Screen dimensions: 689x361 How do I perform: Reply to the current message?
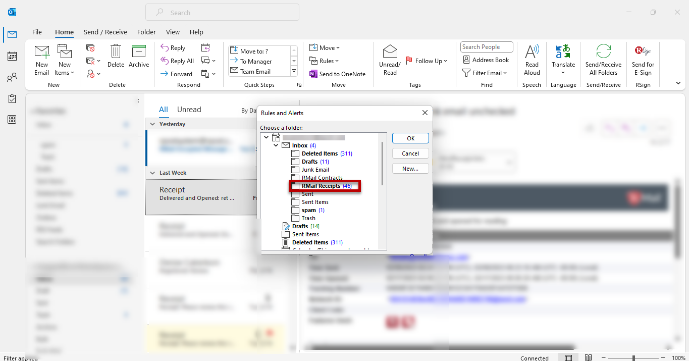pos(173,47)
